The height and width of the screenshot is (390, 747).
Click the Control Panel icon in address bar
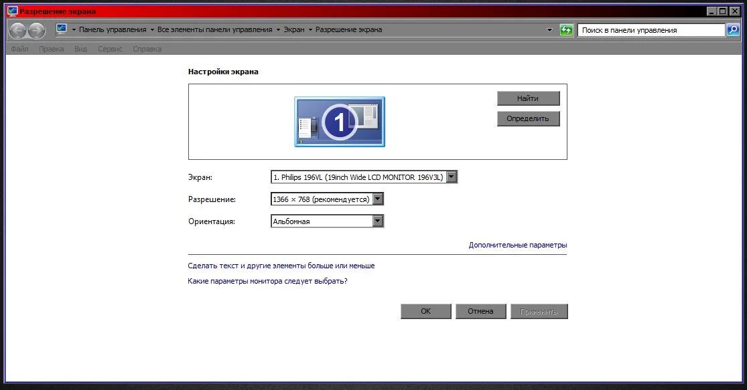(x=62, y=29)
